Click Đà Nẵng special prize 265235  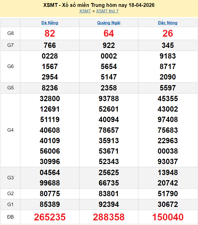[50, 217]
